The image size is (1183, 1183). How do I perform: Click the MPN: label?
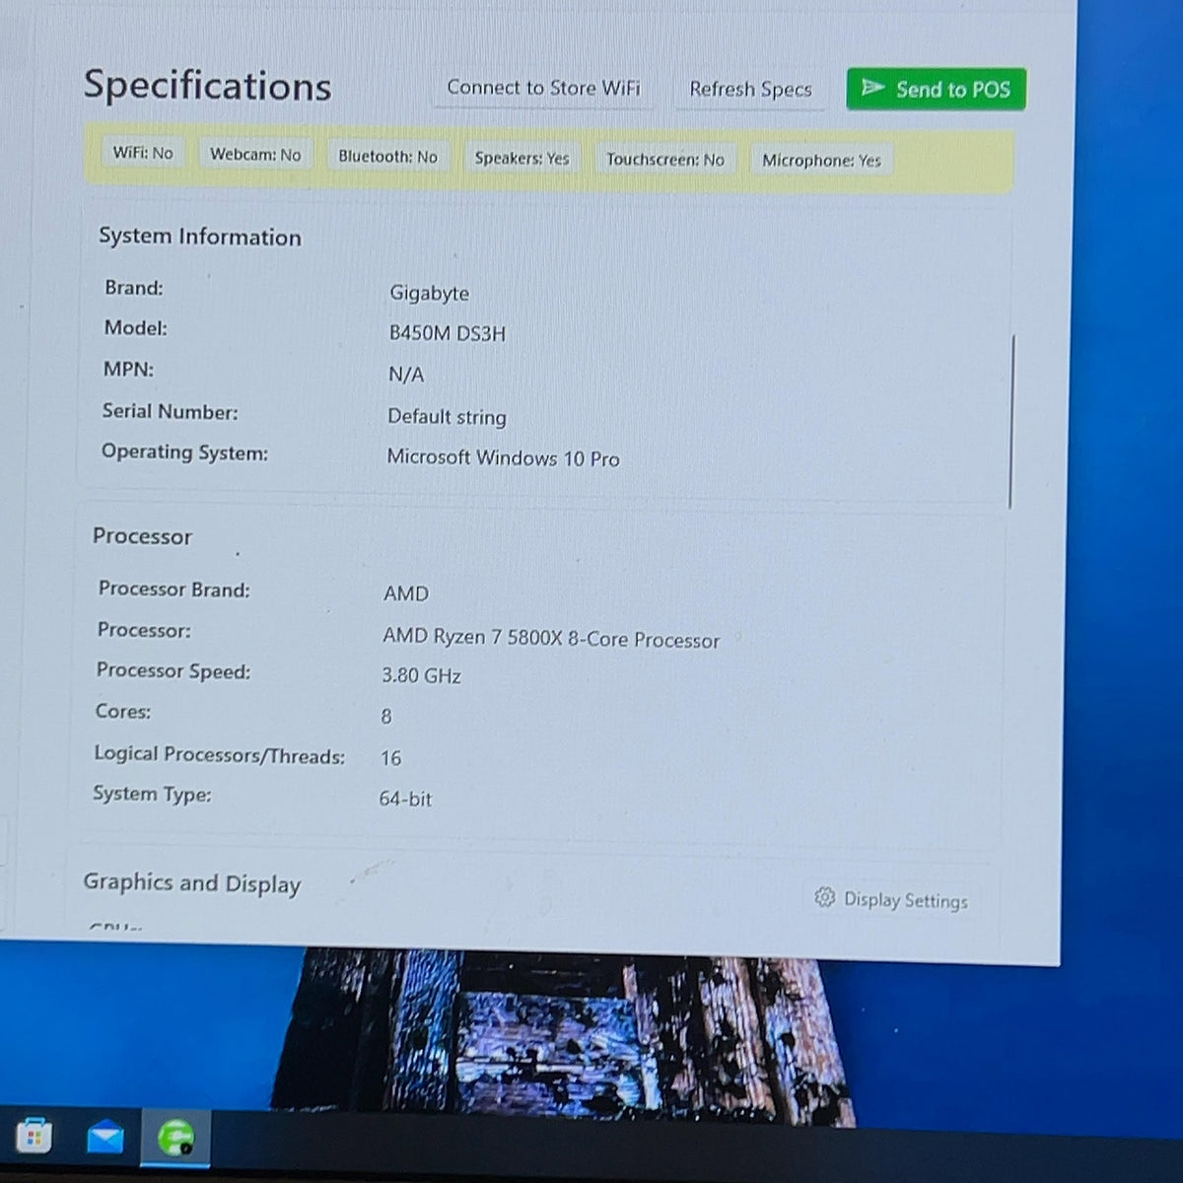pyautogui.click(x=128, y=370)
